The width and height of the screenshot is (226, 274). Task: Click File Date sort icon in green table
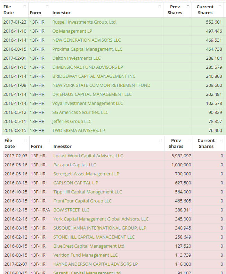point(25,7)
